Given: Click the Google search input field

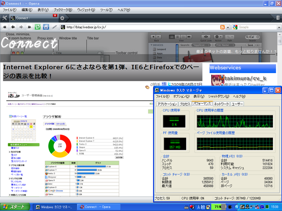Looking at the screenshot, I should (x=257, y=27).
